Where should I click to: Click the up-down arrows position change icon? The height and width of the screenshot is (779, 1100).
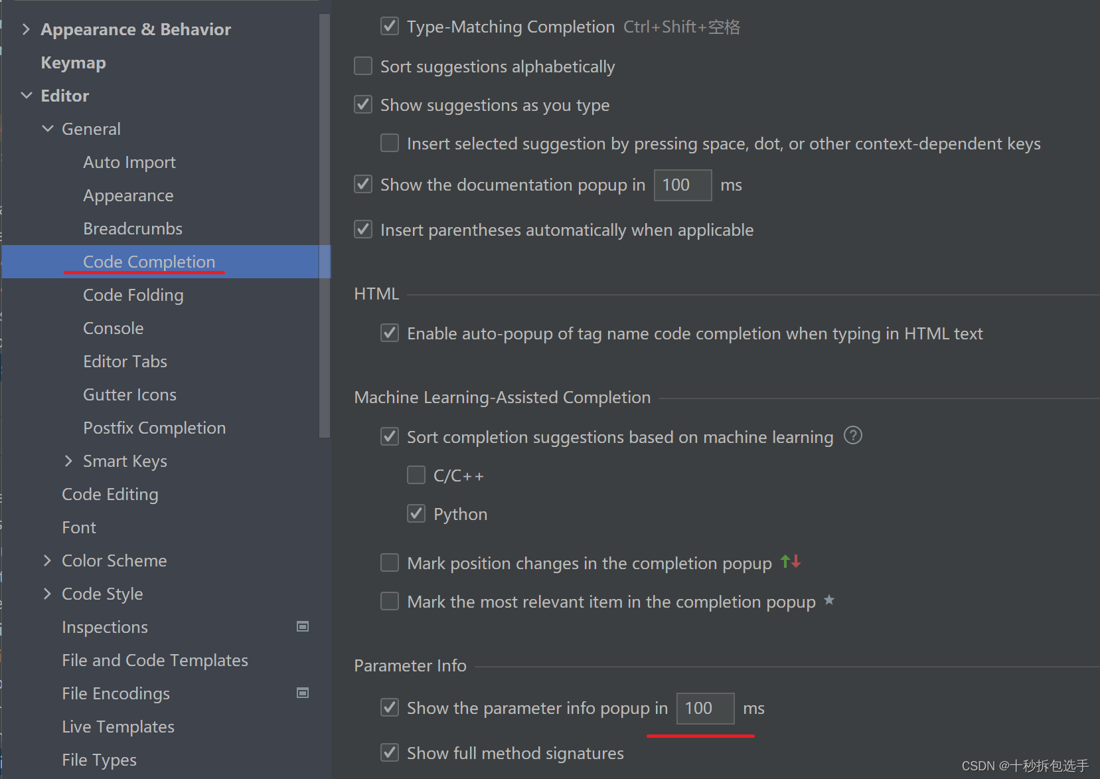point(791,562)
